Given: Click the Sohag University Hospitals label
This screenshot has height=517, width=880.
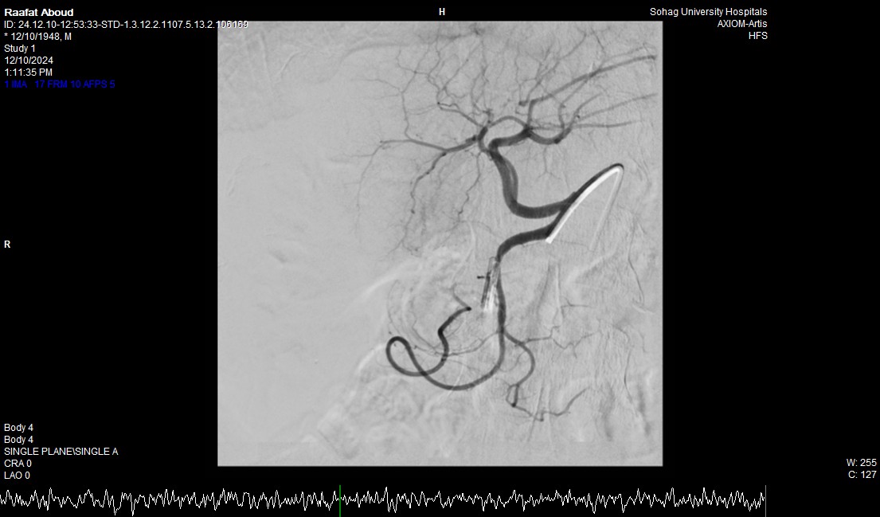Looking at the screenshot, I should pyautogui.click(x=708, y=12).
